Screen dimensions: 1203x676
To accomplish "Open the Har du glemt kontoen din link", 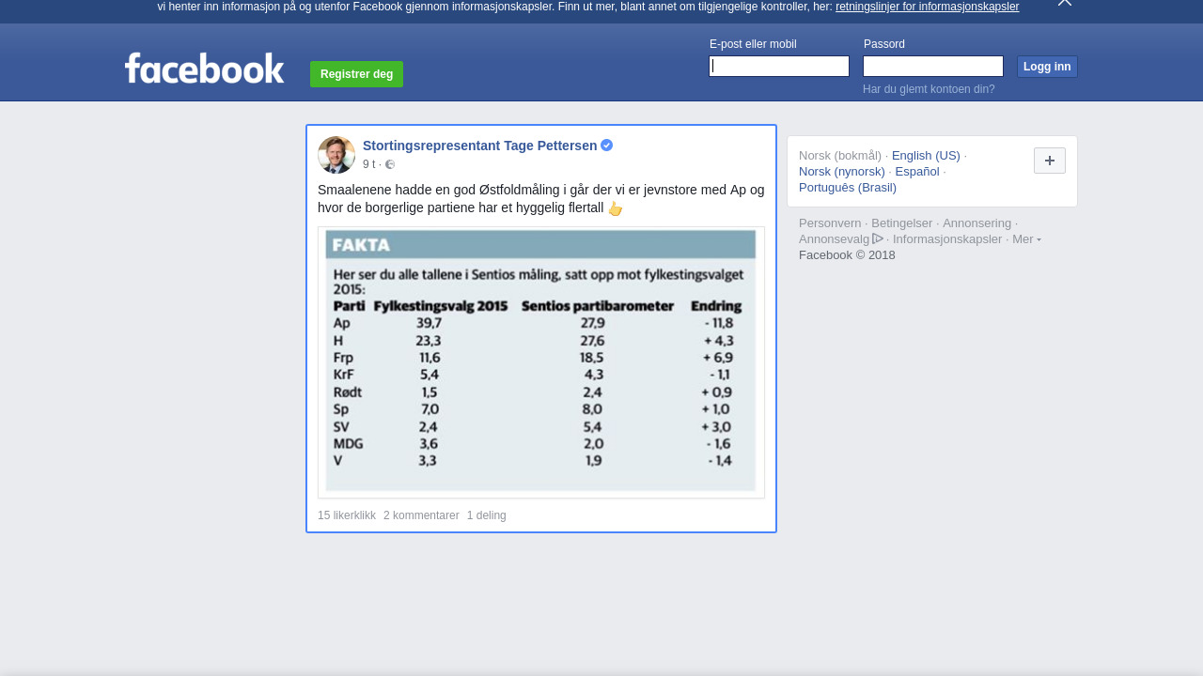I will coord(929,89).
